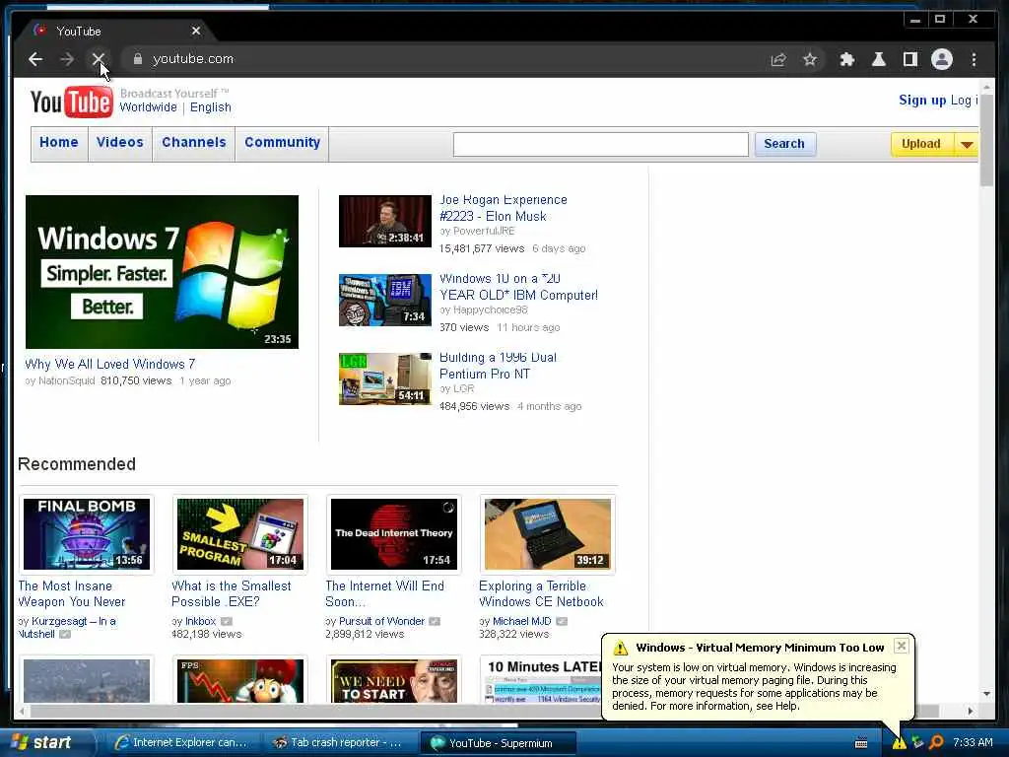The width and height of the screenshot is (1009, 757).
Task: Open the LGR Pentium Pro video thumbnail
Action: click(385, 379)
